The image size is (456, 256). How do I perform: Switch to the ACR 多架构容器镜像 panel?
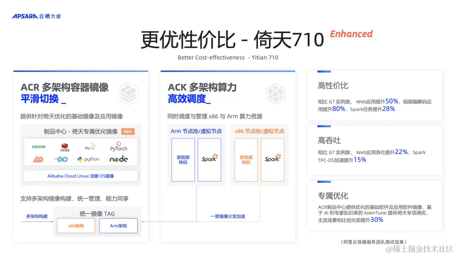click(x=65, y=87)
